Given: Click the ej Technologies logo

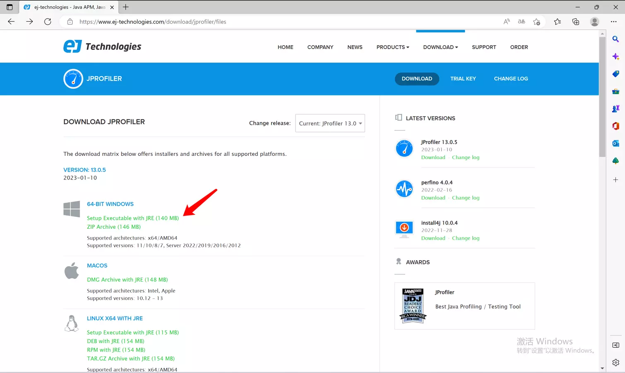Looking at the screenshot, I should 102,46.
